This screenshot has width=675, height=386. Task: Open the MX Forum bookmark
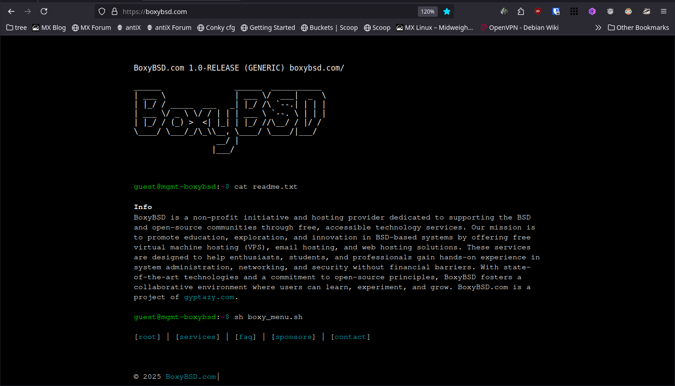[x=91, y=28]
